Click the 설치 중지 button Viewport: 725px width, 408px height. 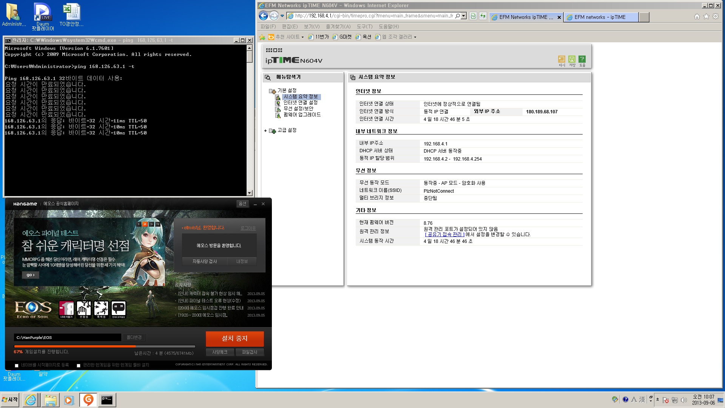[x=234, y=338]
